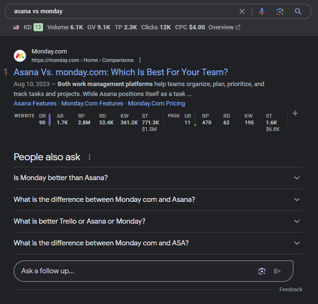Click the KD 13 difficulty badge

click(x=38, y=27)
